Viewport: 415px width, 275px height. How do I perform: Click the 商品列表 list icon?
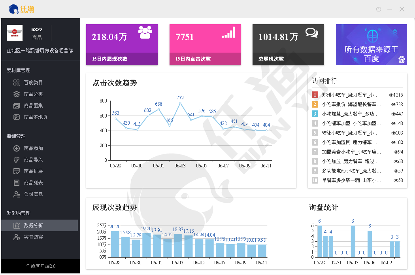click(17, 183)
